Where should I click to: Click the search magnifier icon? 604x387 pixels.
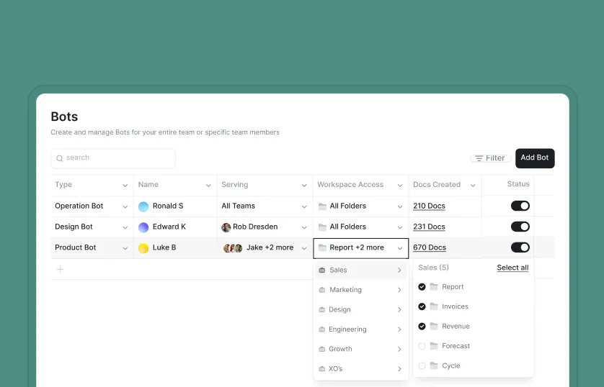click(59, 158)
